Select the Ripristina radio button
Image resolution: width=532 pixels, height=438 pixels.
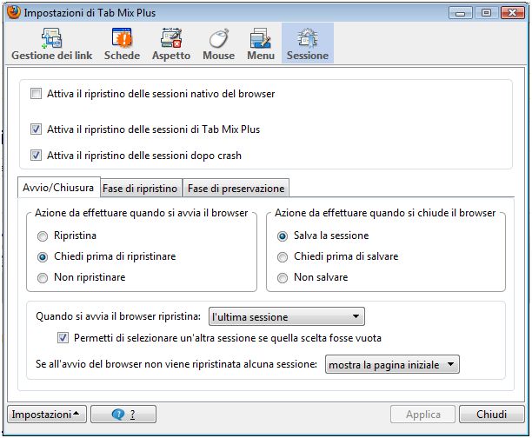click(42, 236)
